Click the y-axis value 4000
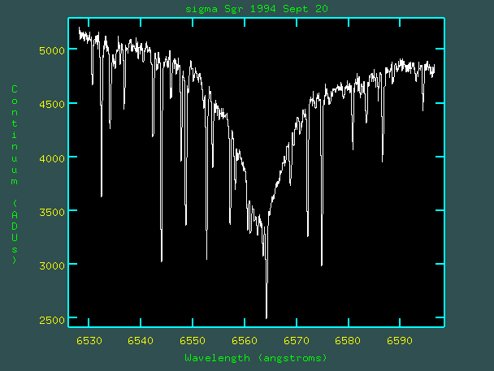The image size is (494, 371). (x=52, y=158)
